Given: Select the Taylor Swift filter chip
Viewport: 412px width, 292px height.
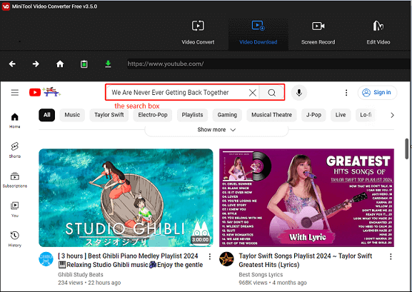Looking at the screenshot, I should click(109, 115).
